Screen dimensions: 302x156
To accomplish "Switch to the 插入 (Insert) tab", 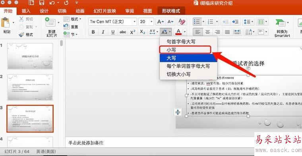I will pyautogui.click(x=26, y=11).
